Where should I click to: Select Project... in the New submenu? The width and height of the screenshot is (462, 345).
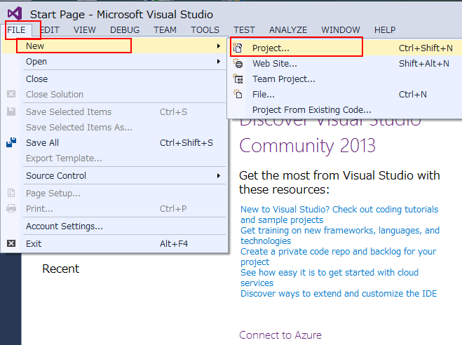pos(346,48)
